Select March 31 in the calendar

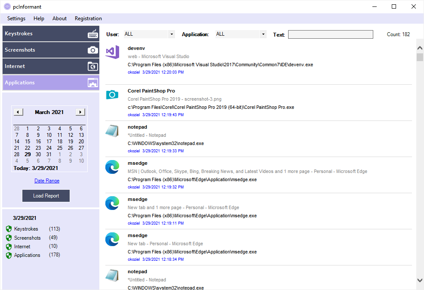pos(49,154)
